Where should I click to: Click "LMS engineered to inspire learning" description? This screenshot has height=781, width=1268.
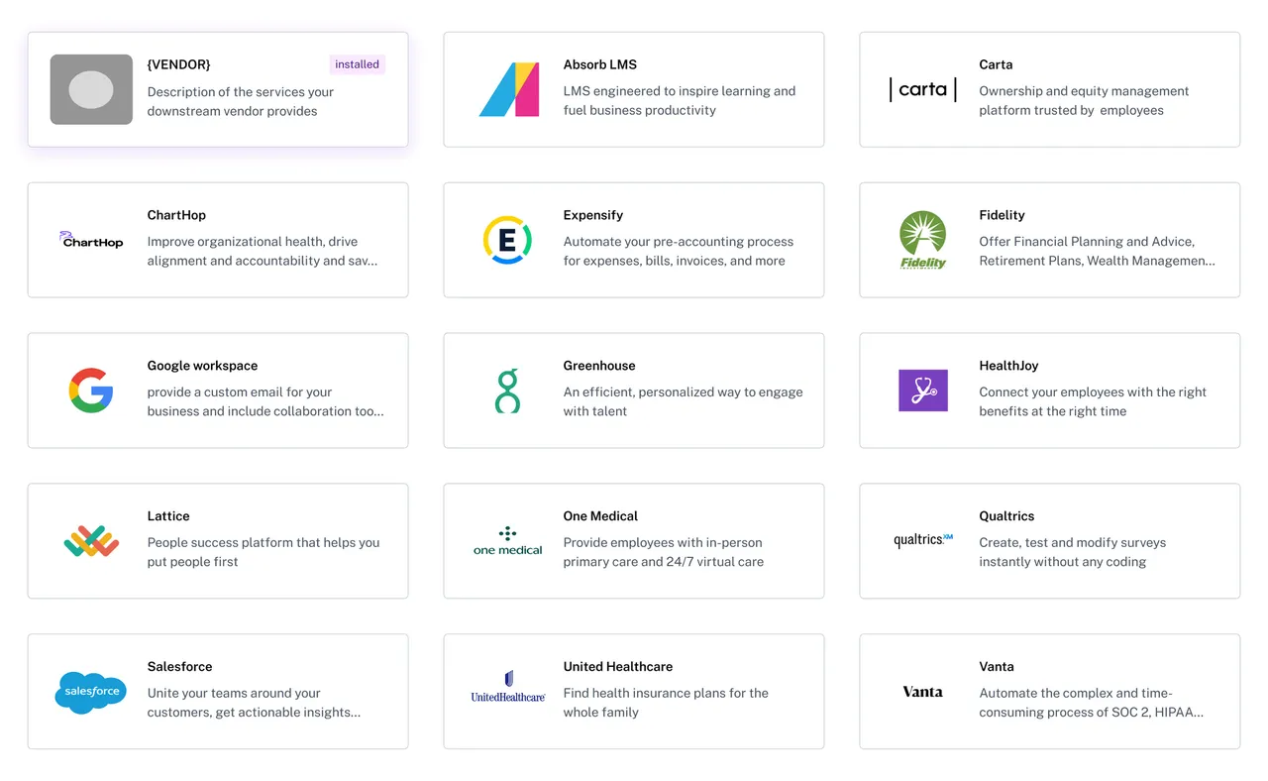(x=680, y=100)
